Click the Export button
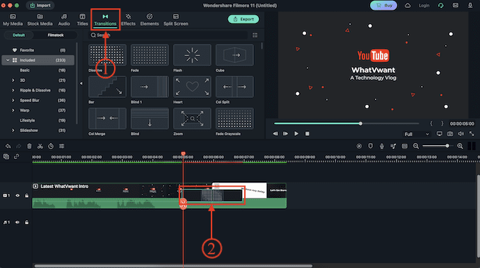The image size is (480, 268). 243,19
